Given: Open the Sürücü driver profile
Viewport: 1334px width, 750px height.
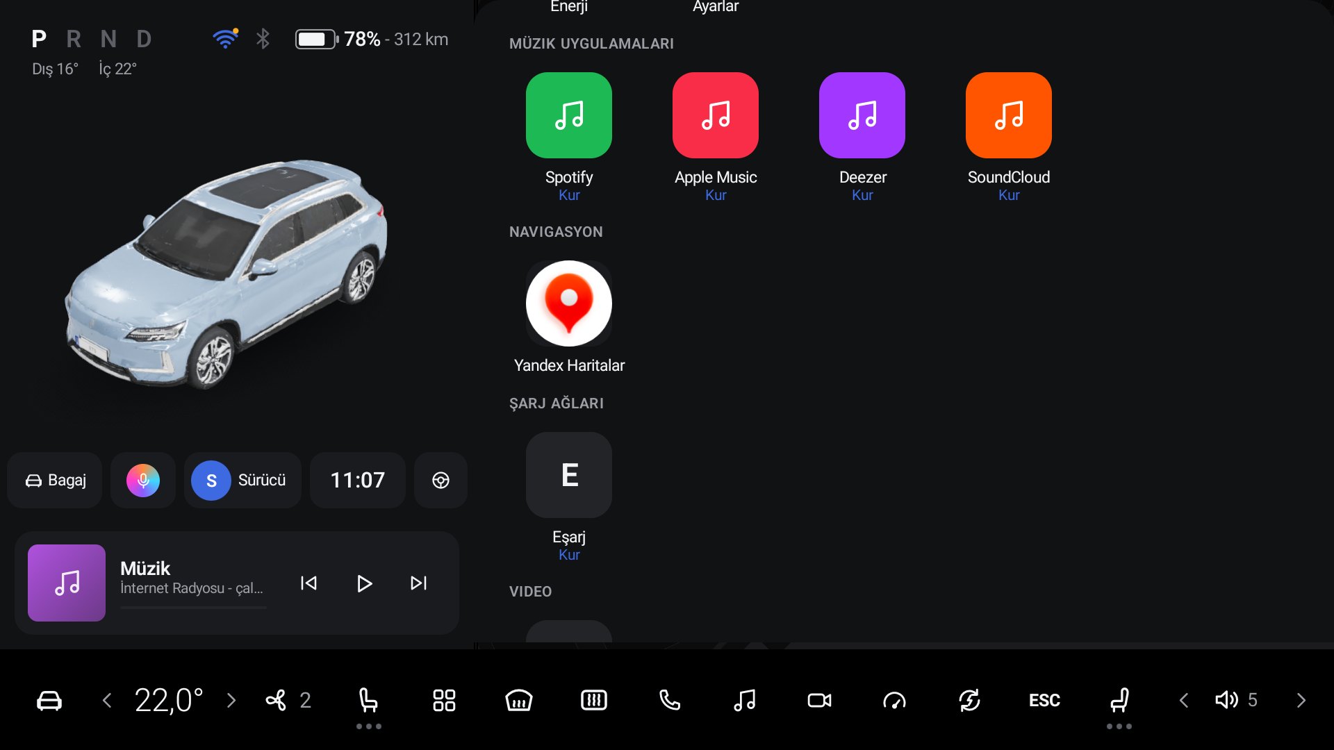Looking at the screenshot, I should pyautogui.click(x=242, y=480).
